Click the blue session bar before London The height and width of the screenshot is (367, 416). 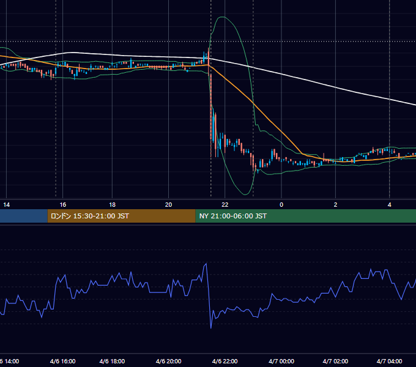point(24,216)
